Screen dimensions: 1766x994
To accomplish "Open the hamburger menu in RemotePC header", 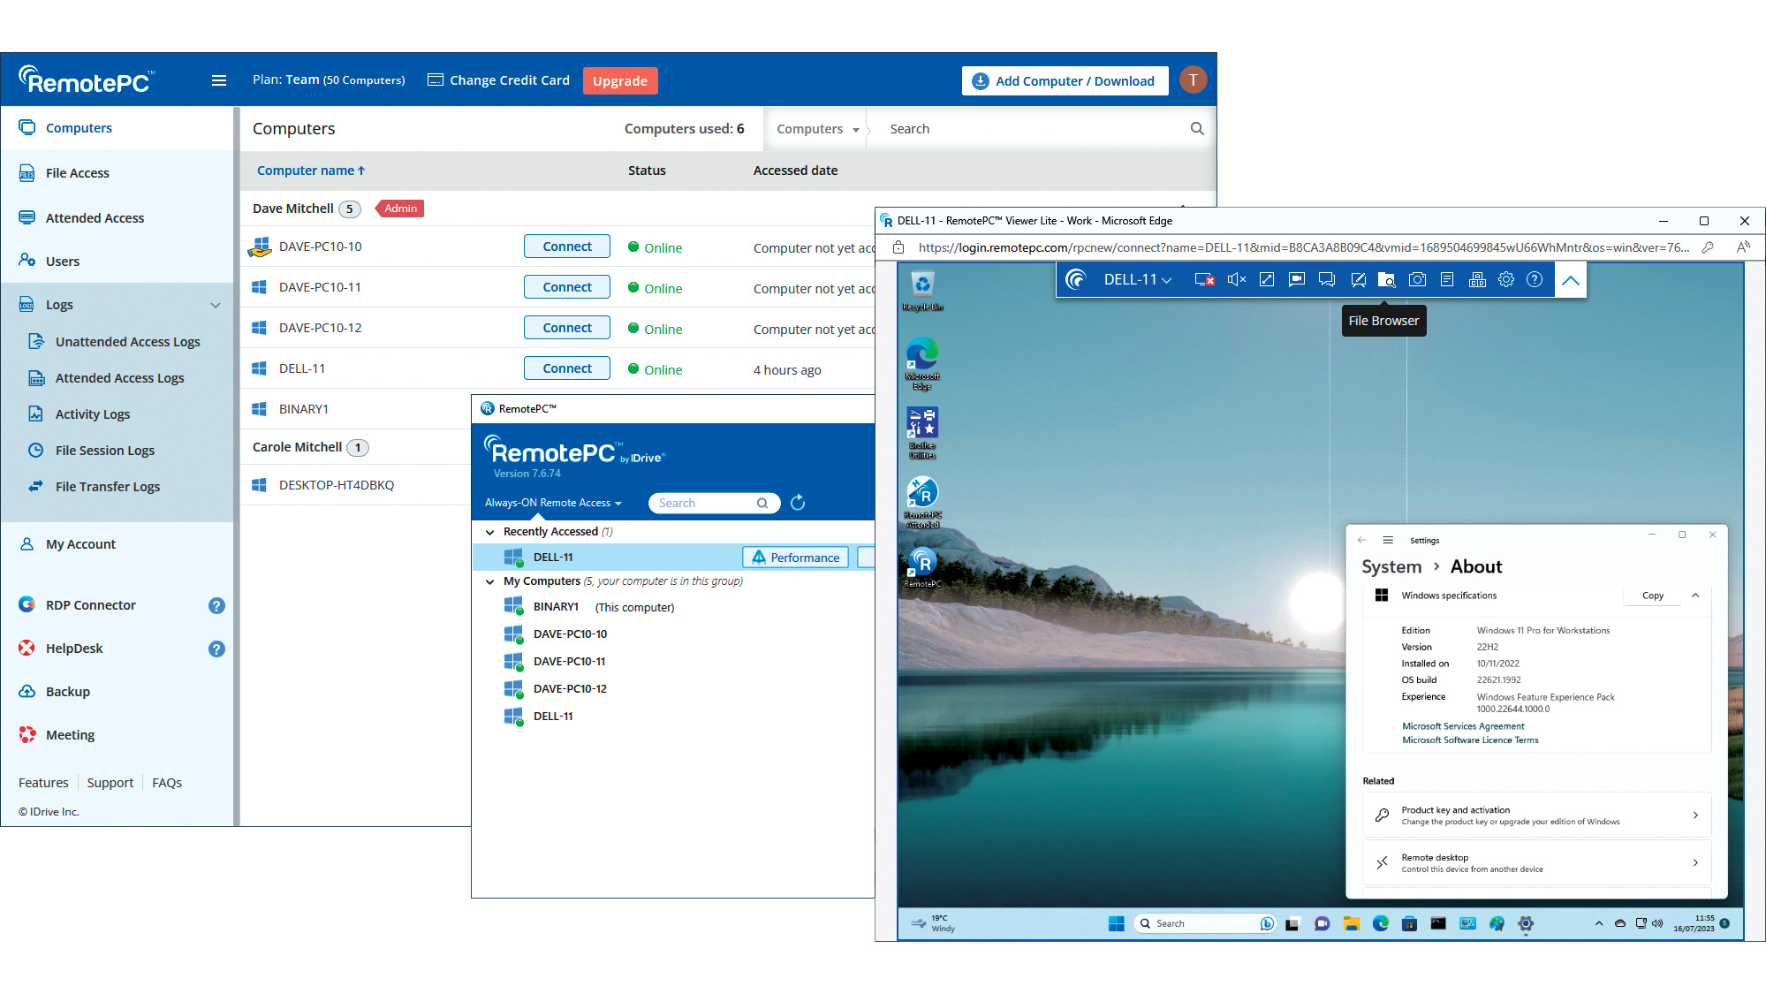I will click(219, 80).
